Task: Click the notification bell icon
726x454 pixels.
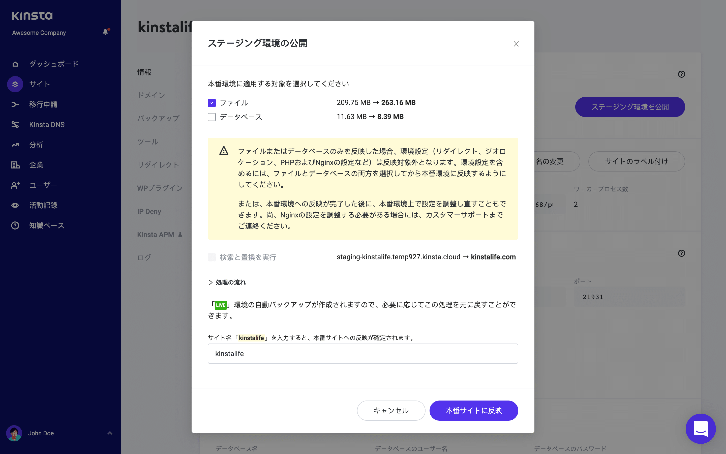Action: [x=105, y=32]
